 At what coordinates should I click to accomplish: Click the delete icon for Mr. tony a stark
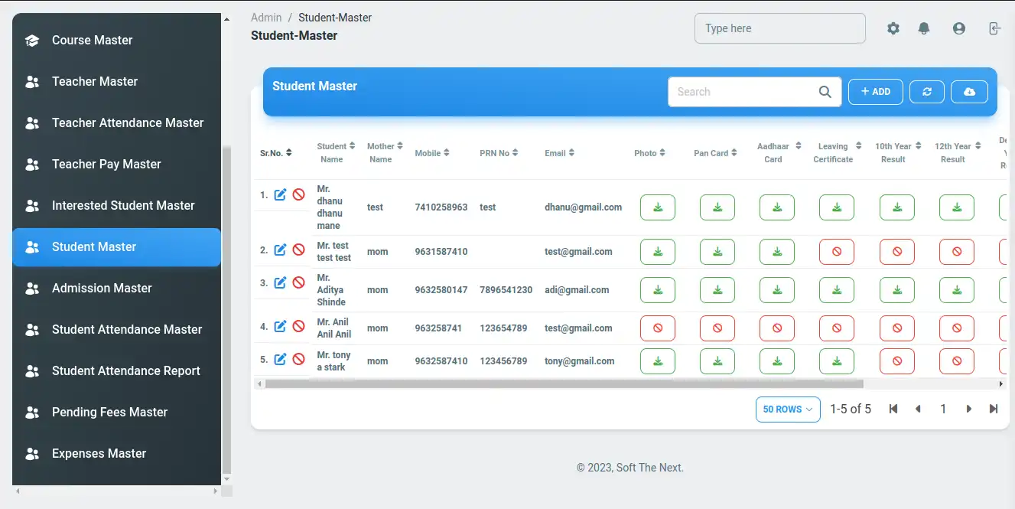299,359
